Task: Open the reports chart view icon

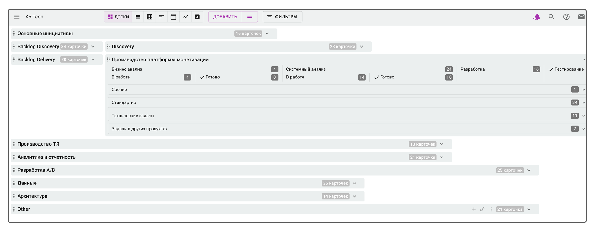Action: pos(185,17)
